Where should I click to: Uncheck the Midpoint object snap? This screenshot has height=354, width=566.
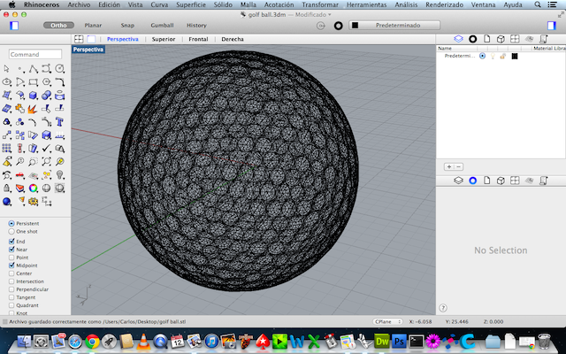11,265
